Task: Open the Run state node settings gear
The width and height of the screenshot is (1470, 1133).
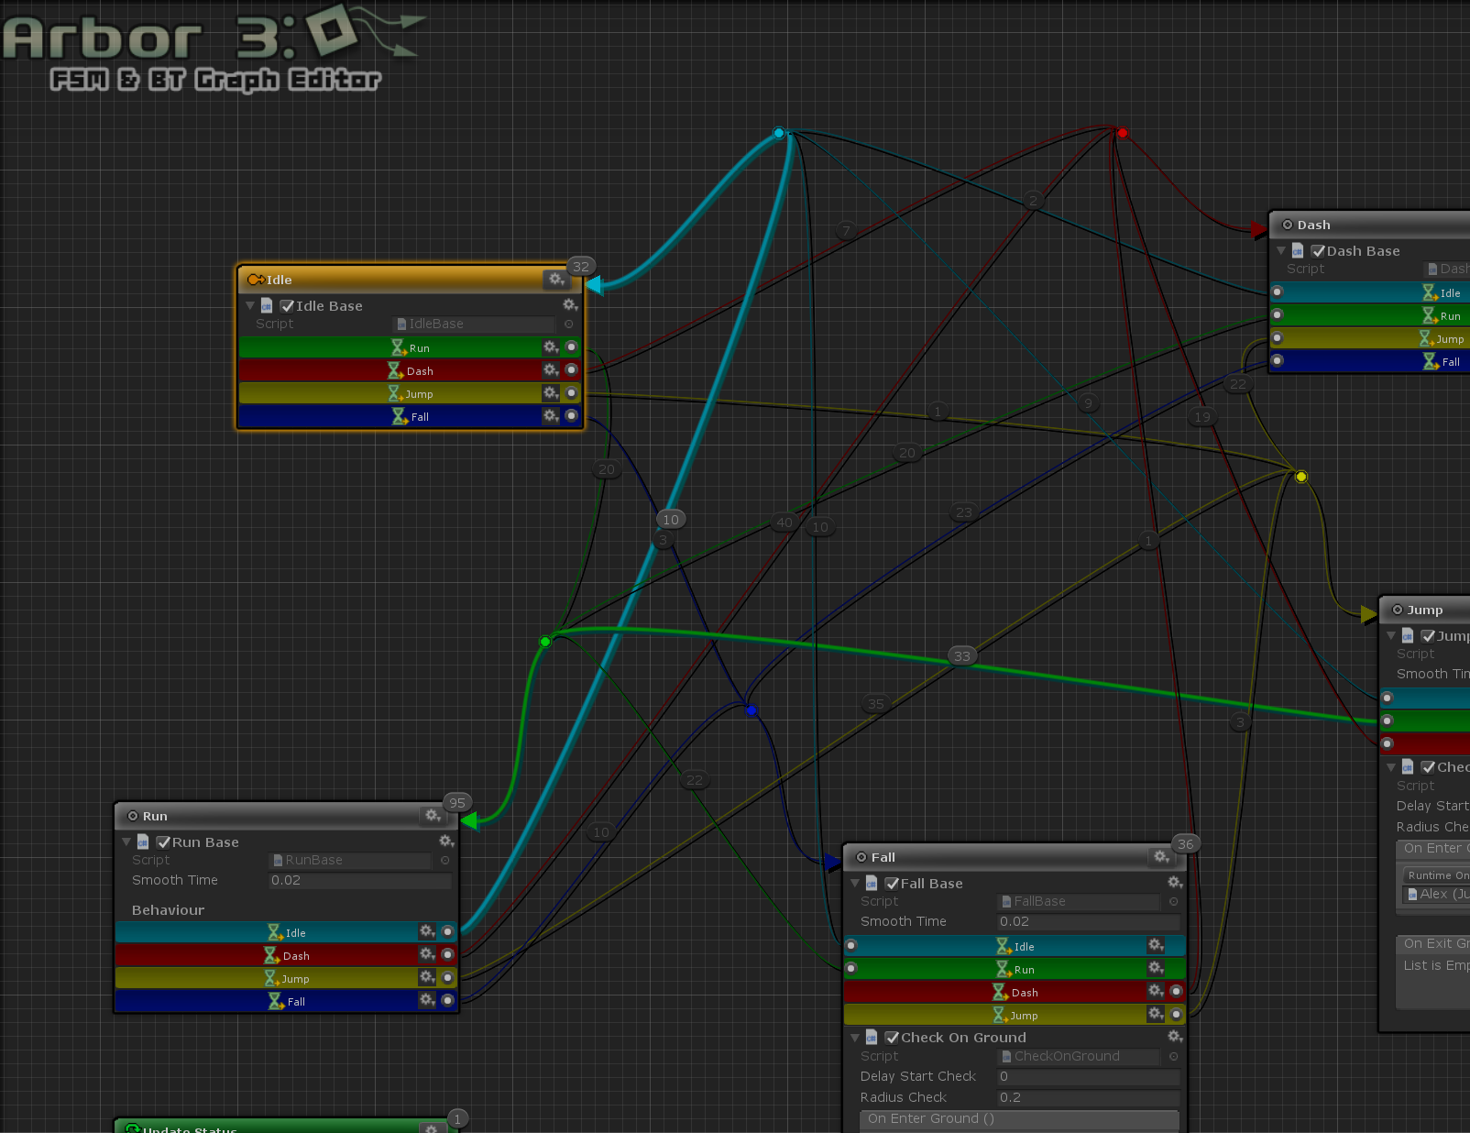Action: pos(433,815)
